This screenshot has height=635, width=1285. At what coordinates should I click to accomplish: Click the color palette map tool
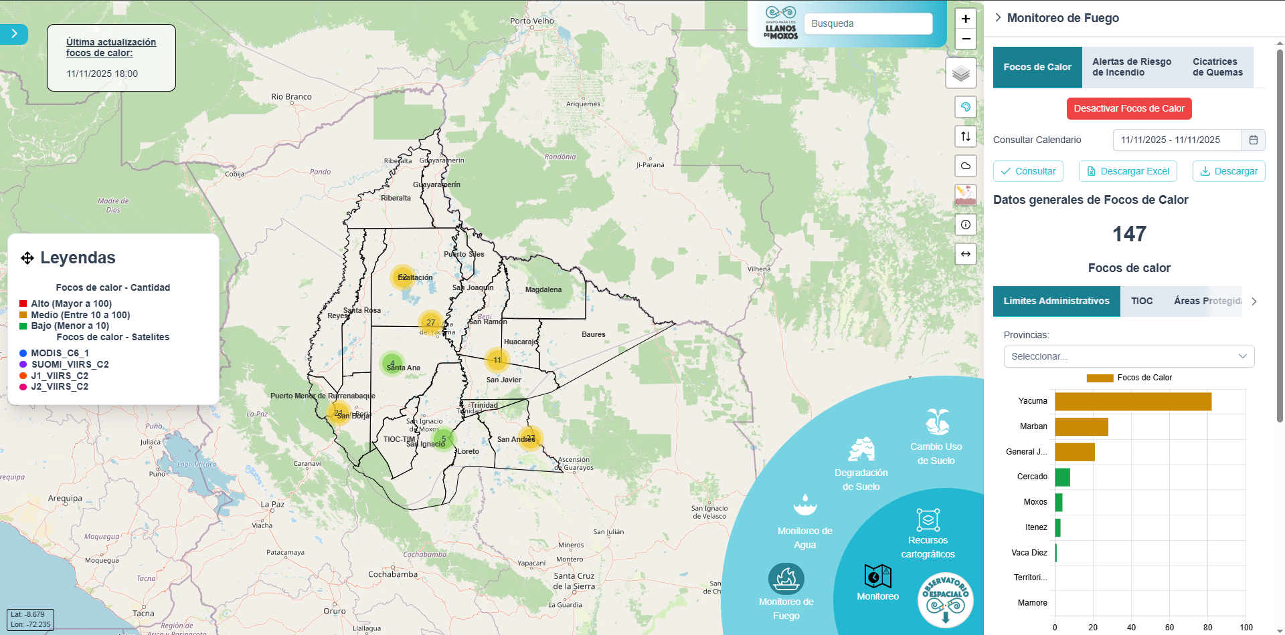click(965, 107)
